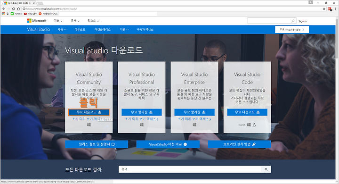The width and height of the screenshot is (339, 184).
Task: Click the Visual Studio brand link in nav bar
Action: pyautogui.click(x=39, y=29)
